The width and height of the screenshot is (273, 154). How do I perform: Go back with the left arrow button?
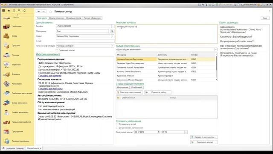coord(38,12)
